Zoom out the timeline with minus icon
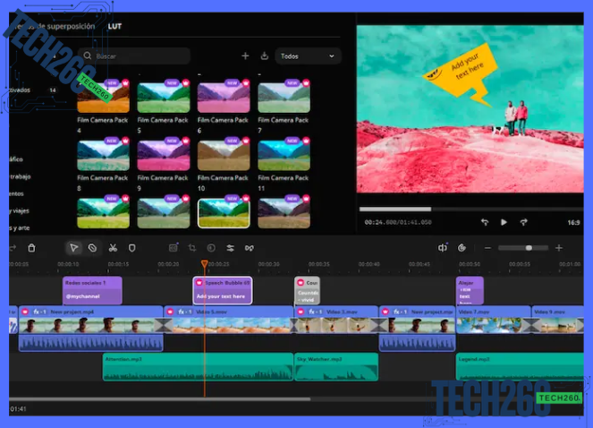Image resolution: width=593 pixels, height=428 pixels. click(487, 248)
